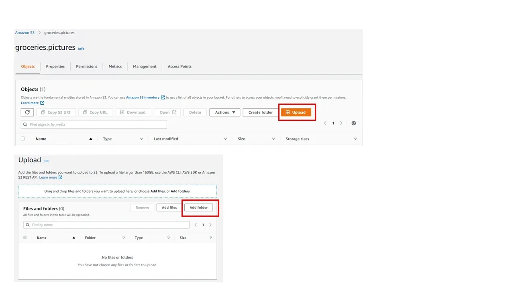Open the Actions dropdown

[225, 112]
